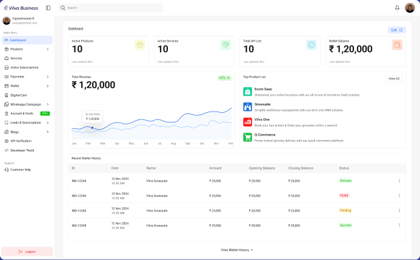Viewport: 420px width, 260px height.
Task: Open the Q-Commerce cart icon
Action: [x=247, y=138]
